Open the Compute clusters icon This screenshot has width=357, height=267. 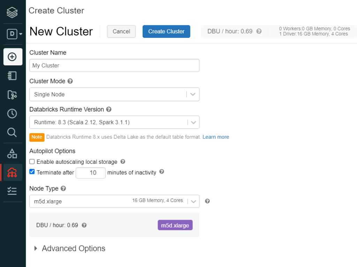click(x=13, y=172)
